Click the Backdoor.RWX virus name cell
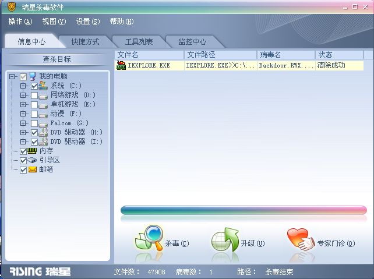The width and height of the screenshot is (374, 279). (x=286, y=65)
